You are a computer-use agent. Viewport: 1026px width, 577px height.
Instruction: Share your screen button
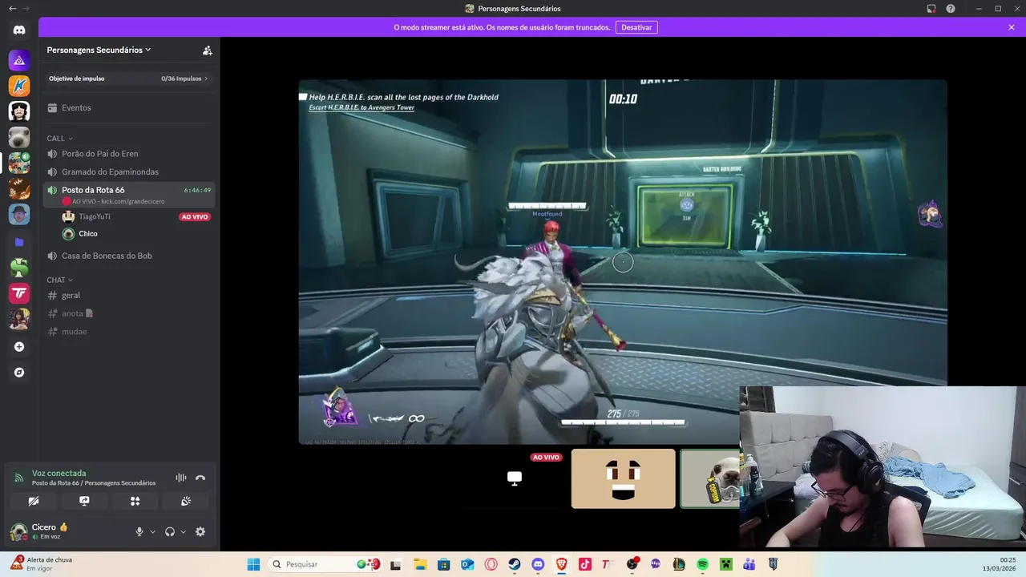84,501
